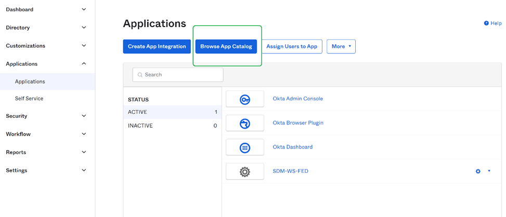Open the SDM-WS-FED application link
The height and width of the screenshot is (217, 506).
(290, 171)
